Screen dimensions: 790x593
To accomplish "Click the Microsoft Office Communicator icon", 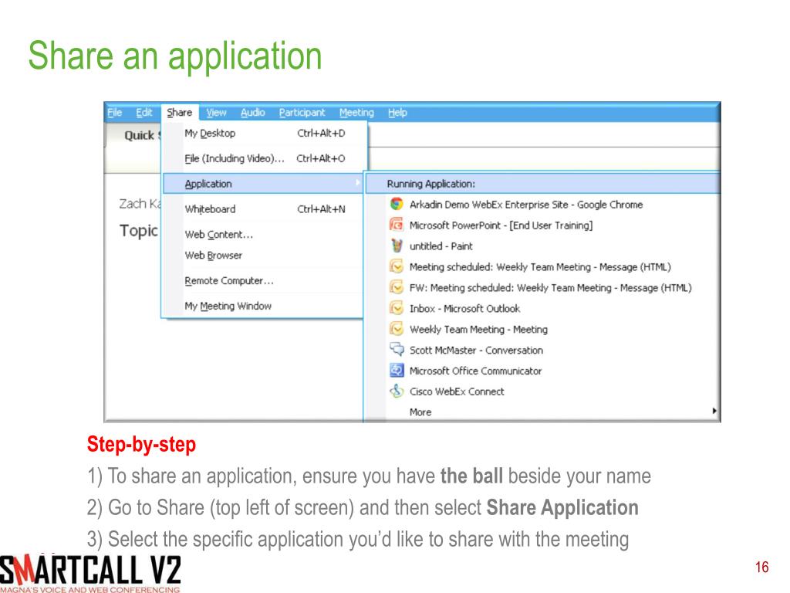I will click(397, 370).
